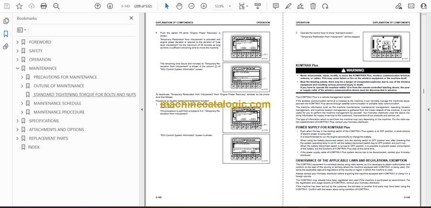Open the bookmarks options dropdown menu
This screenshot has height=208, width=431.
click(x=22, y=30)
